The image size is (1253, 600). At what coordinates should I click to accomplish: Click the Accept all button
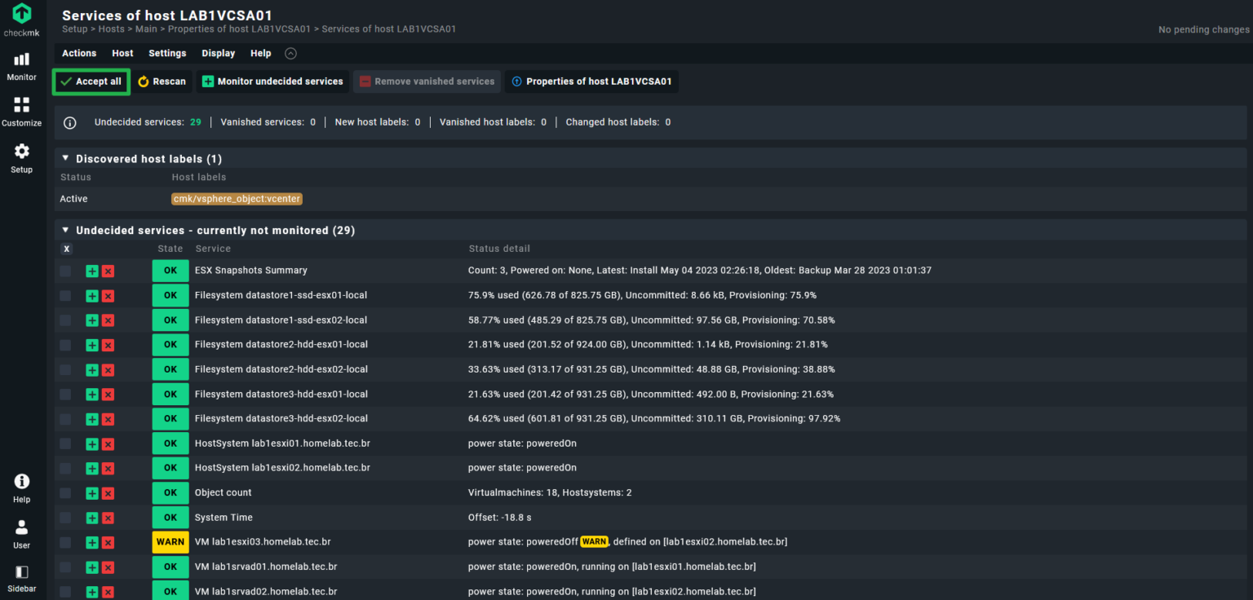pyautogui.click(x=91, y=82)
